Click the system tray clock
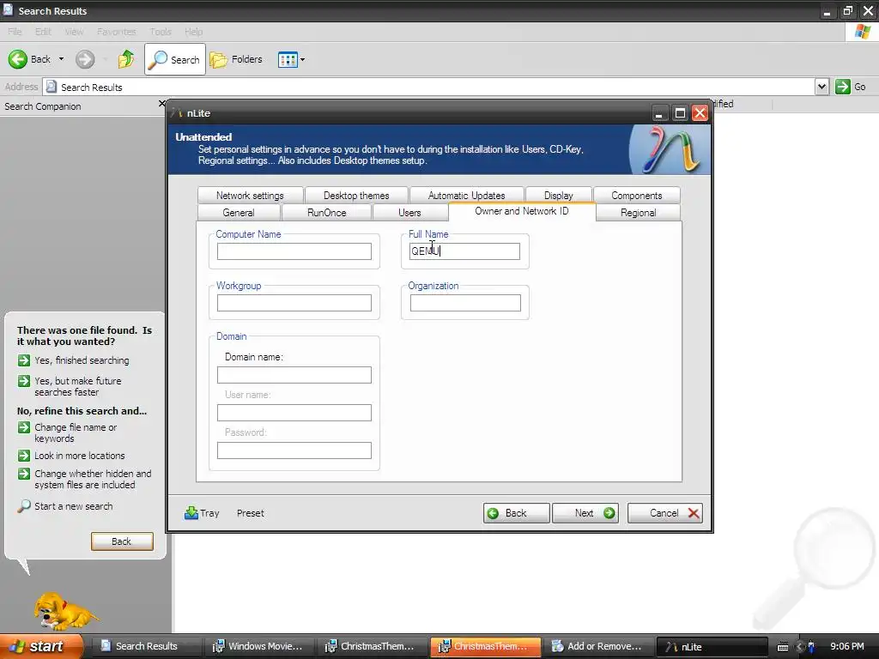Viewport: 879px width, 659px height. [846, 646]
